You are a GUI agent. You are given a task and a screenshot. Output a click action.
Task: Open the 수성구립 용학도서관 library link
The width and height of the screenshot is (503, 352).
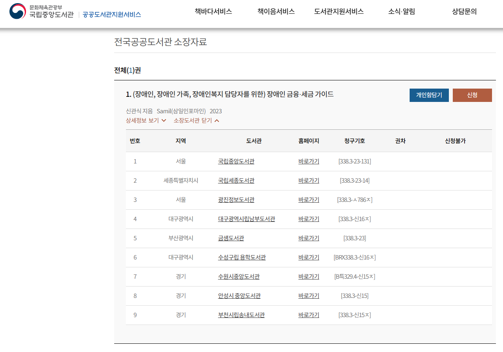click(x=242, y=257)
